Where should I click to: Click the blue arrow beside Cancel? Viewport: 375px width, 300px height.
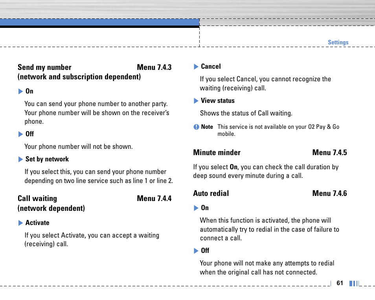[196, 67]
